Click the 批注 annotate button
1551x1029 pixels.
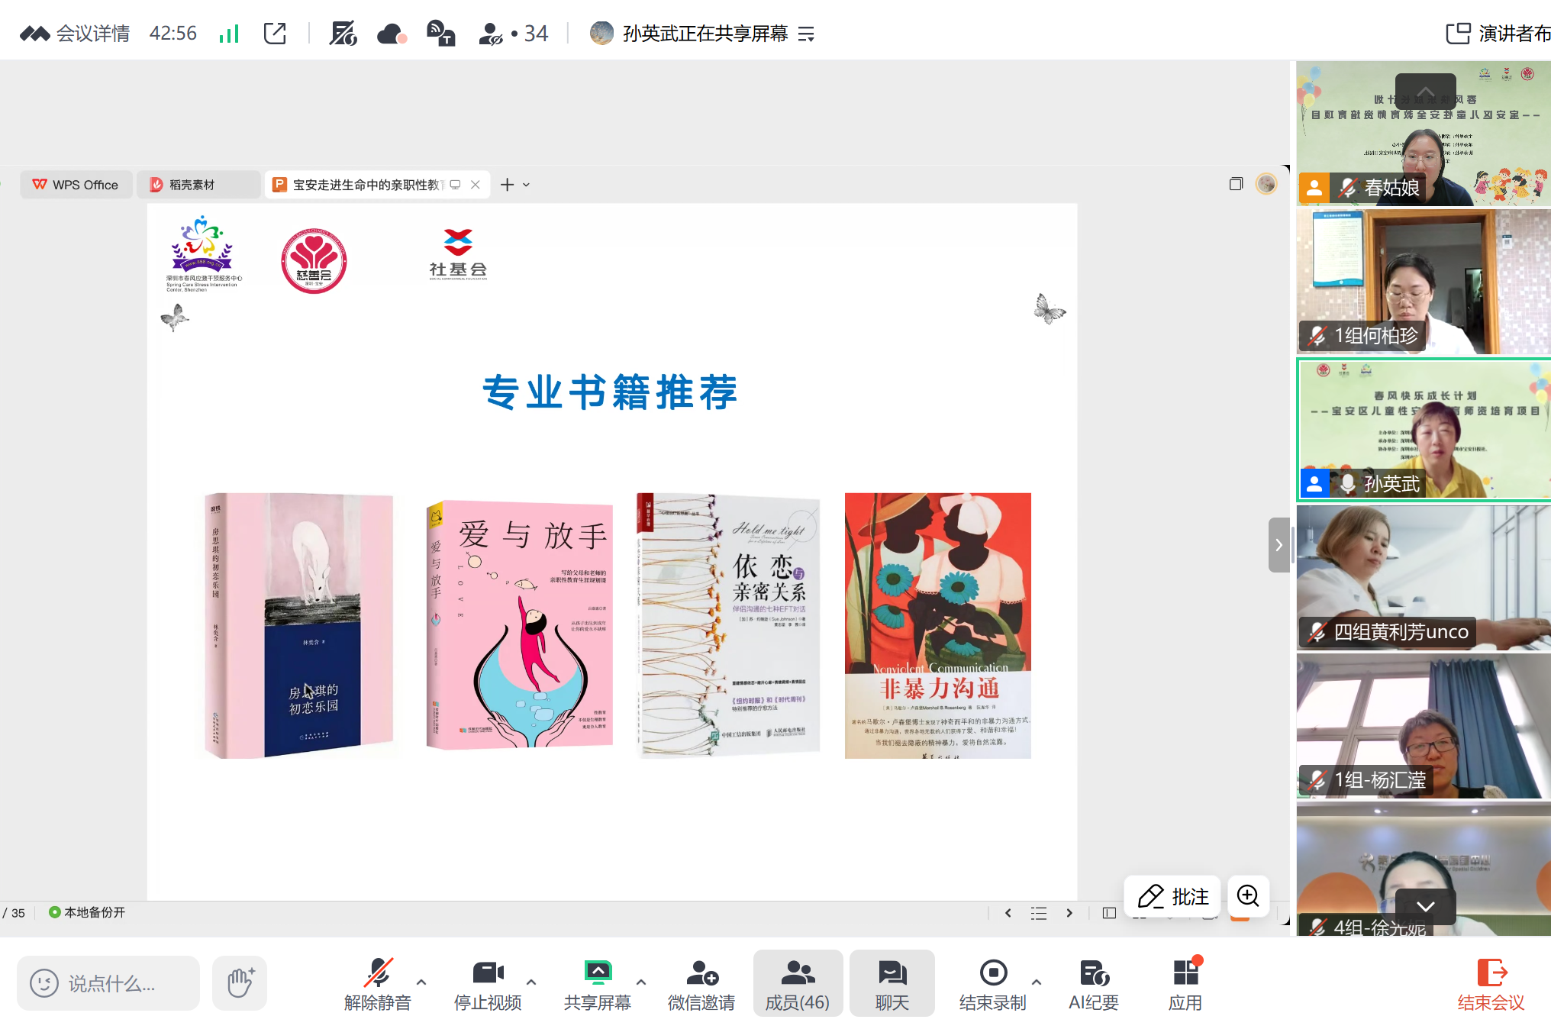[x=1173, y=896]
